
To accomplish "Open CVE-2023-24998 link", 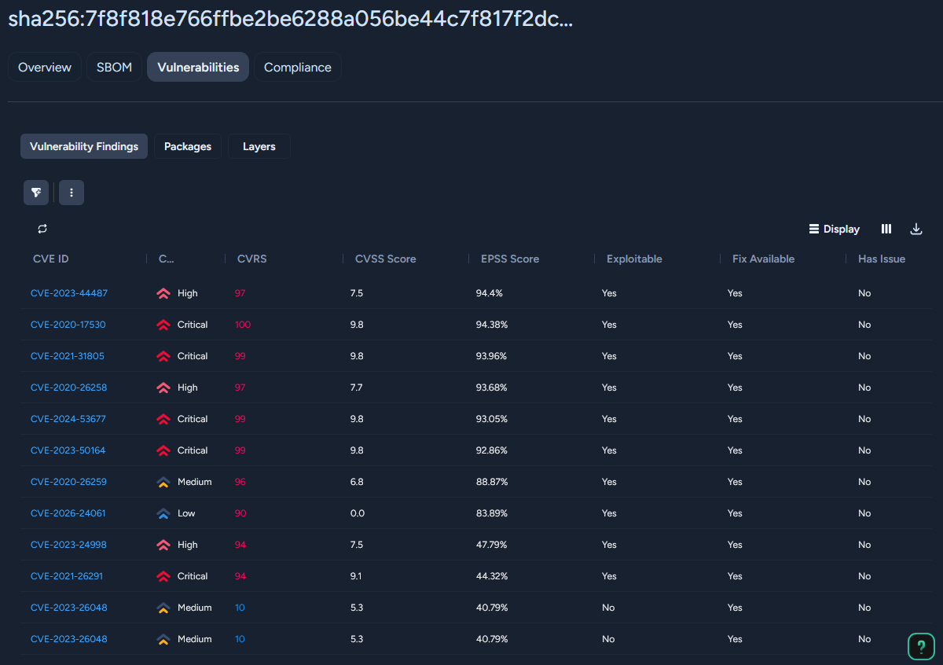I will (x=68, y=545).
